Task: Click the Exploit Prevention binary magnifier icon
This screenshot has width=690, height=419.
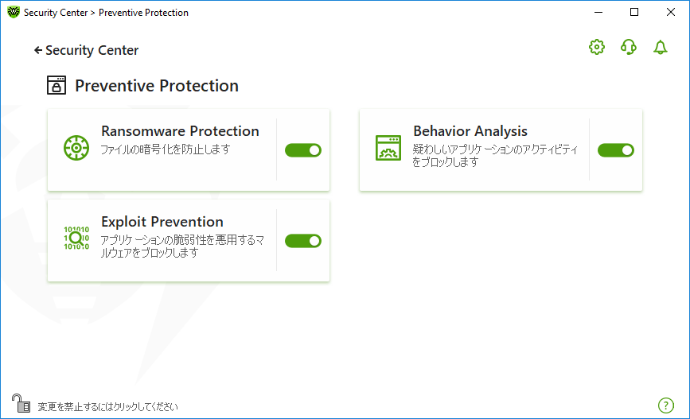Action: pos(76,239)
